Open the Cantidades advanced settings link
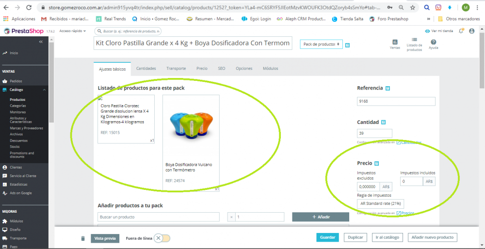 click(409, 142)
